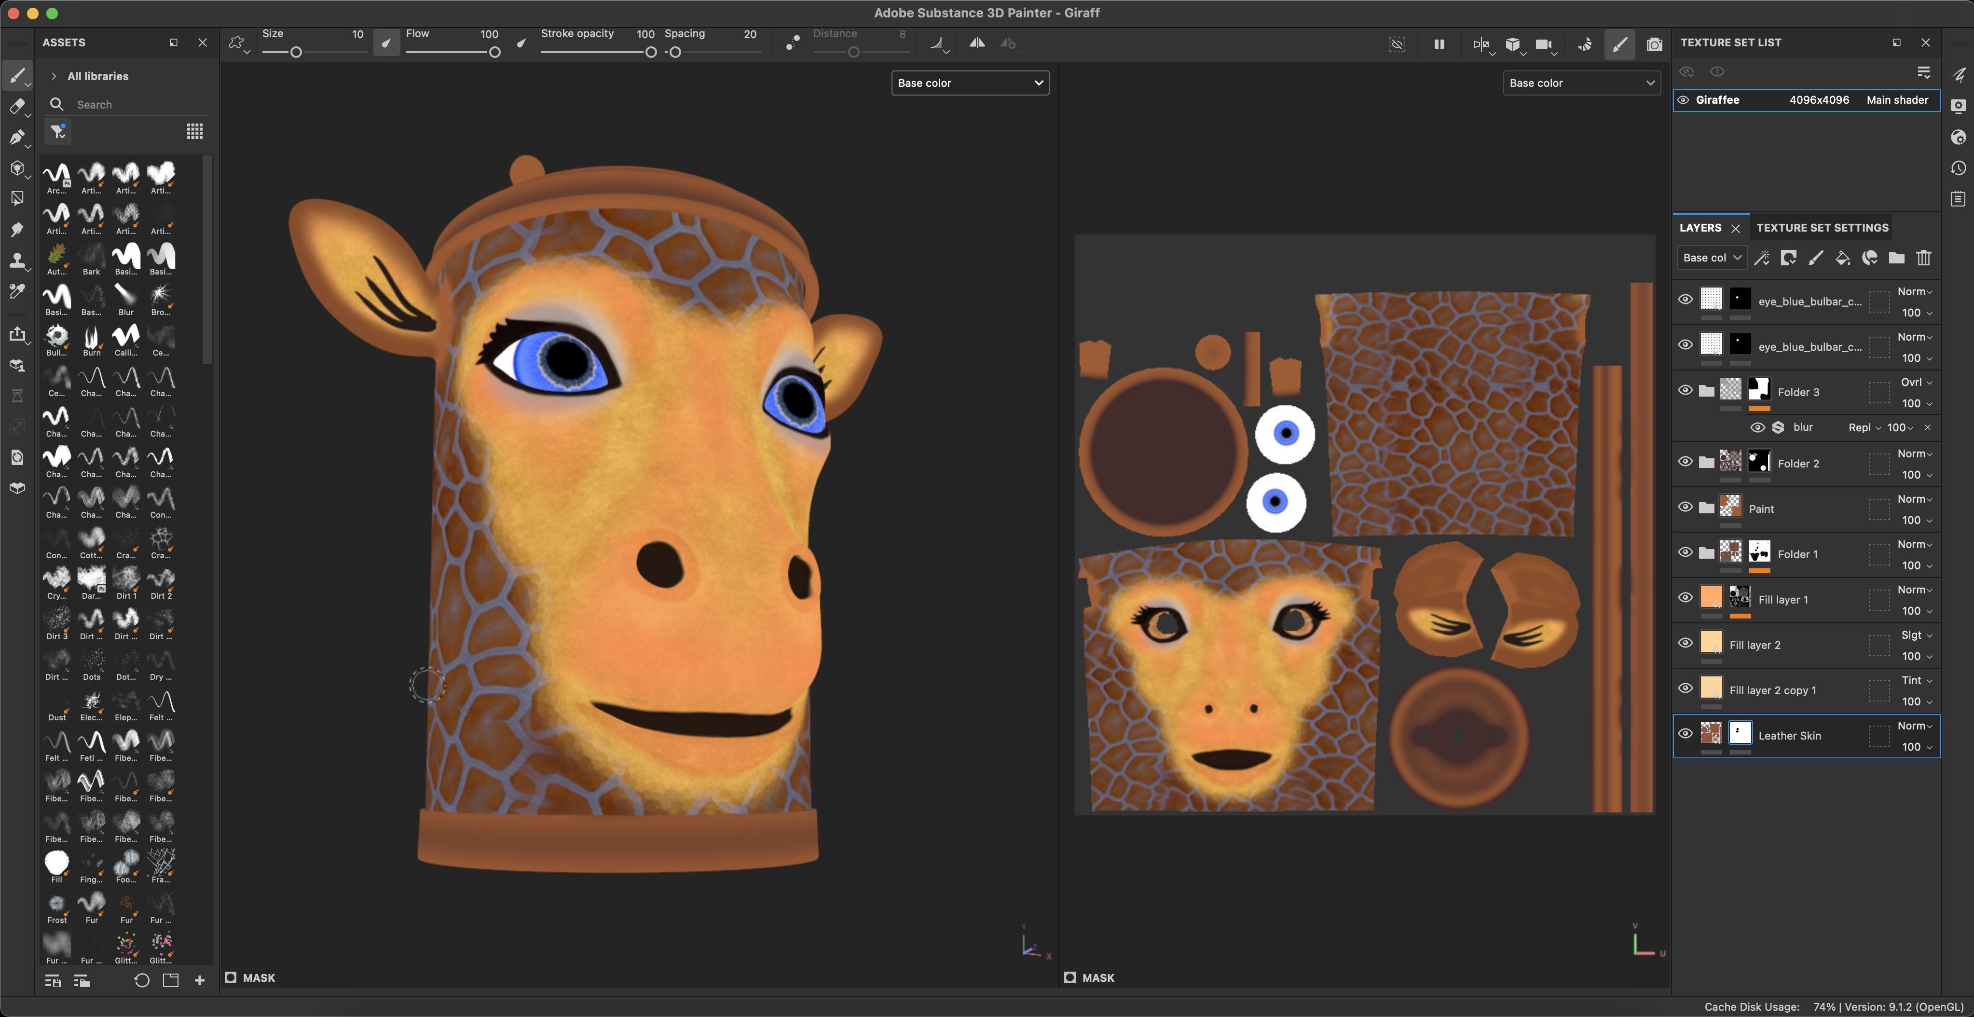Click the camera screenshot icon
This screenshot has width=1974, height=1017.
[x=1654, y=44]
